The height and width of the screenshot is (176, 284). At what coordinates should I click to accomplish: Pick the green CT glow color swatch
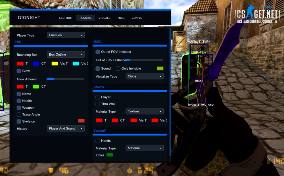pos(36,87)
